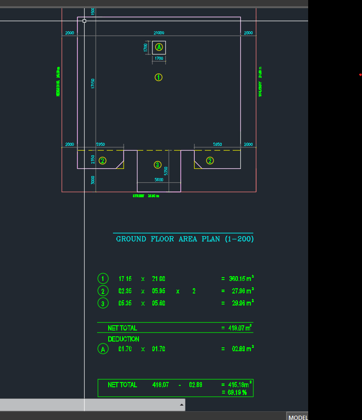362x420 pixels.
Task: Select the 29.96 m² area result
Action: point(243,303)
